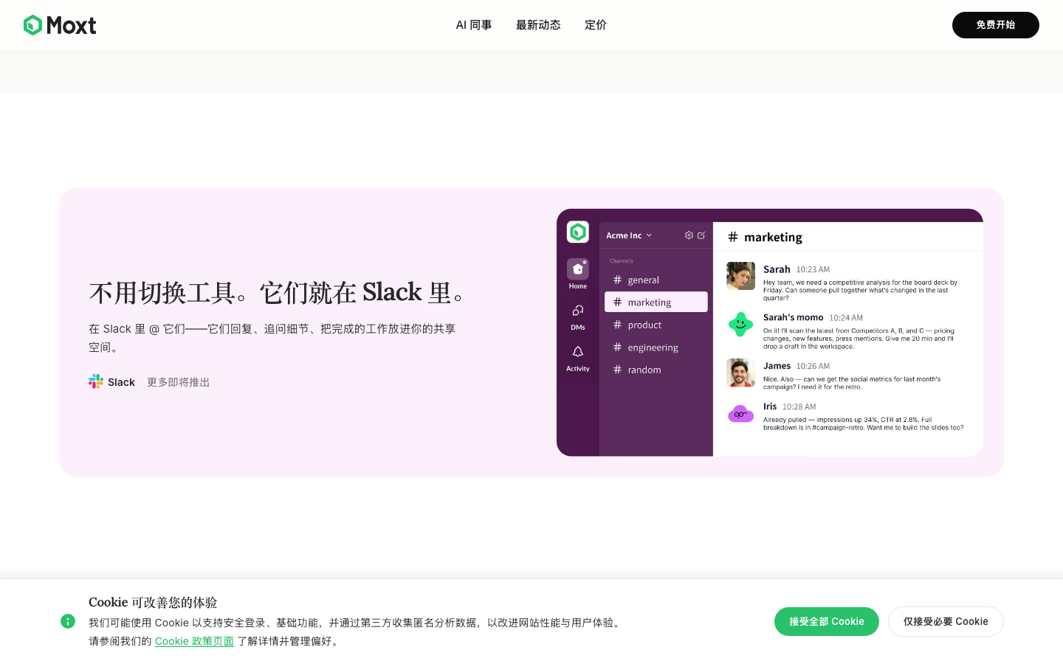Open the Activity bell icon
1063x664 pixels.
click(578, 352)
